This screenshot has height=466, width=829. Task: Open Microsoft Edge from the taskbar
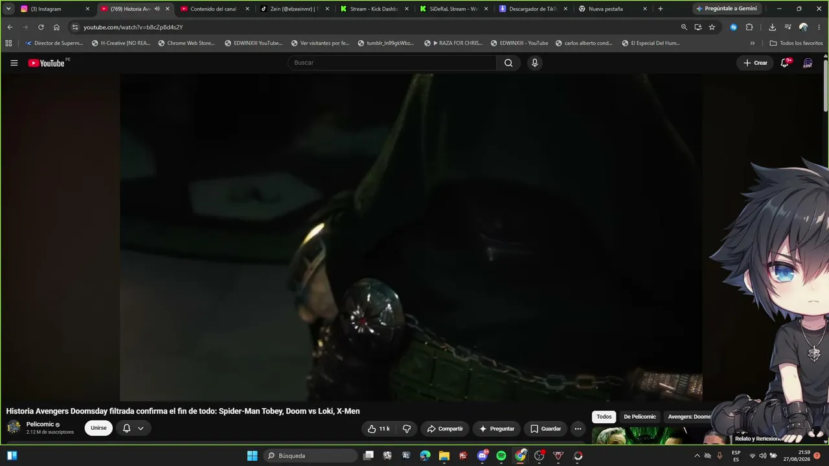coord(425,456)
